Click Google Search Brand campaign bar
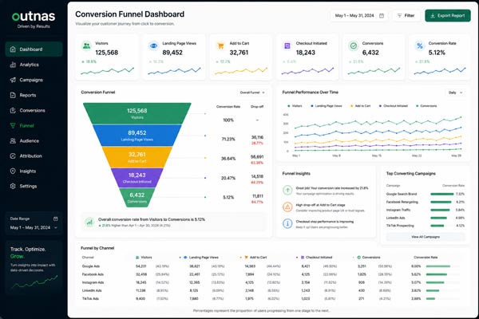Image resolution: width=479 pixels, height=319 pixels. [x=441, y=194]
